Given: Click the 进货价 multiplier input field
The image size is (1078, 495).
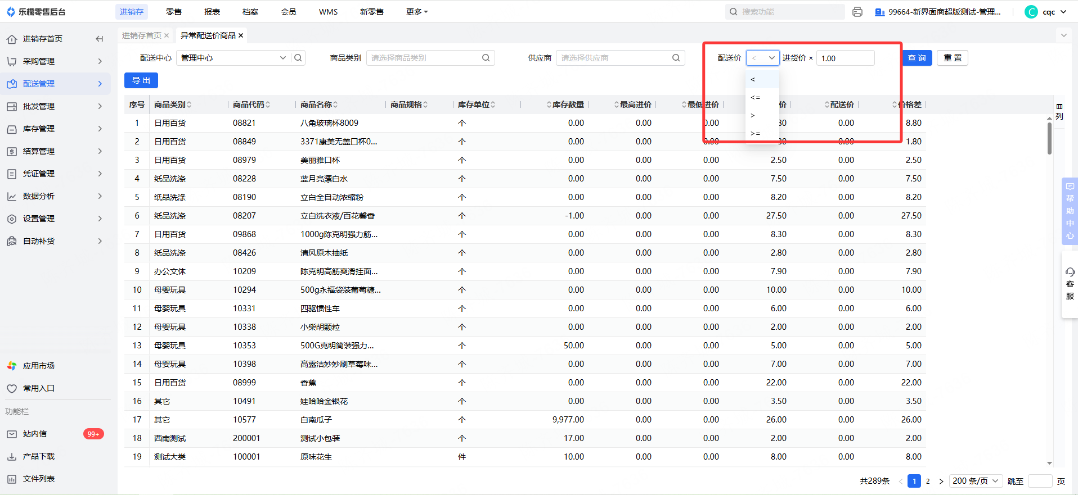Looking at the screenshot, I should (x=845, y=58).
